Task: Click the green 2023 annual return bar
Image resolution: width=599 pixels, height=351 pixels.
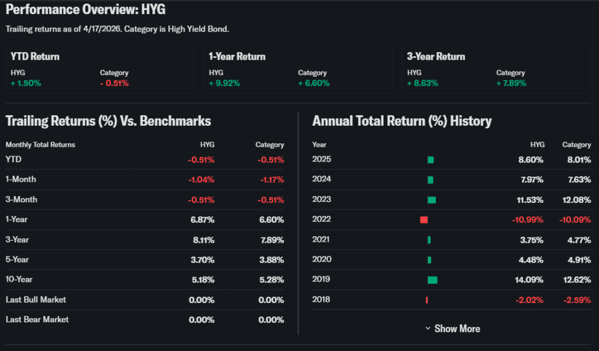Action: point(432,199)
